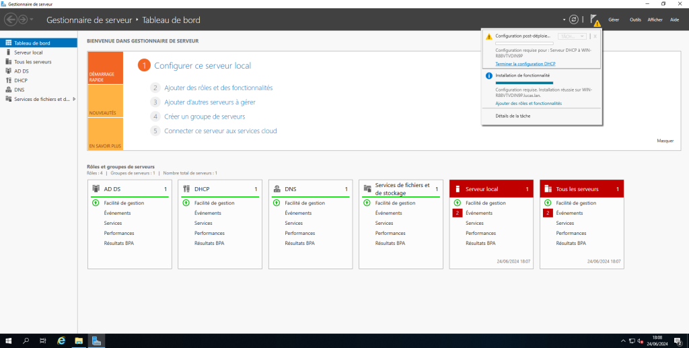Open the TÂCH... dropdown in notification
689x348 pixels.
coord(573,36)
